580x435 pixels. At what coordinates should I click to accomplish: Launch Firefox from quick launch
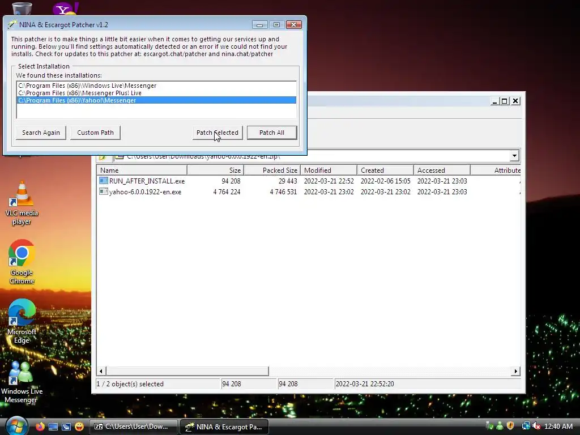click(x=40, y=427)
